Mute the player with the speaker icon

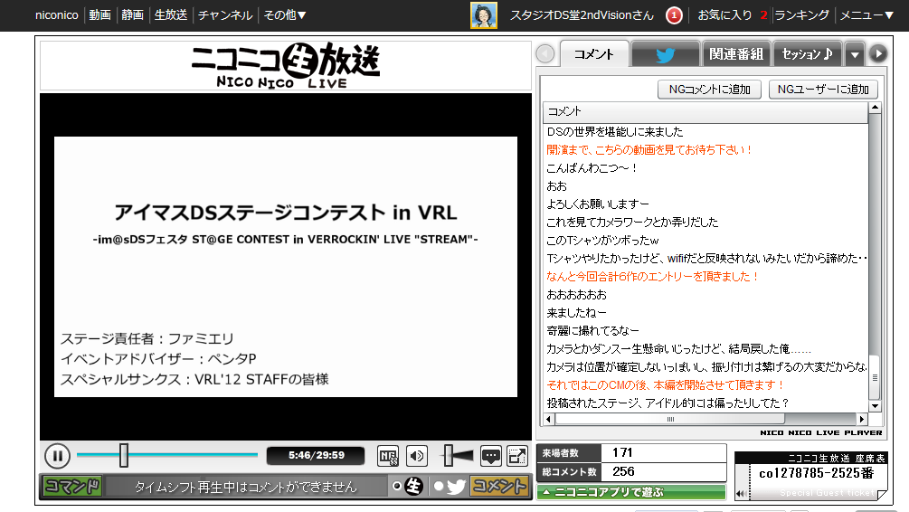click(x=417, y=456)
